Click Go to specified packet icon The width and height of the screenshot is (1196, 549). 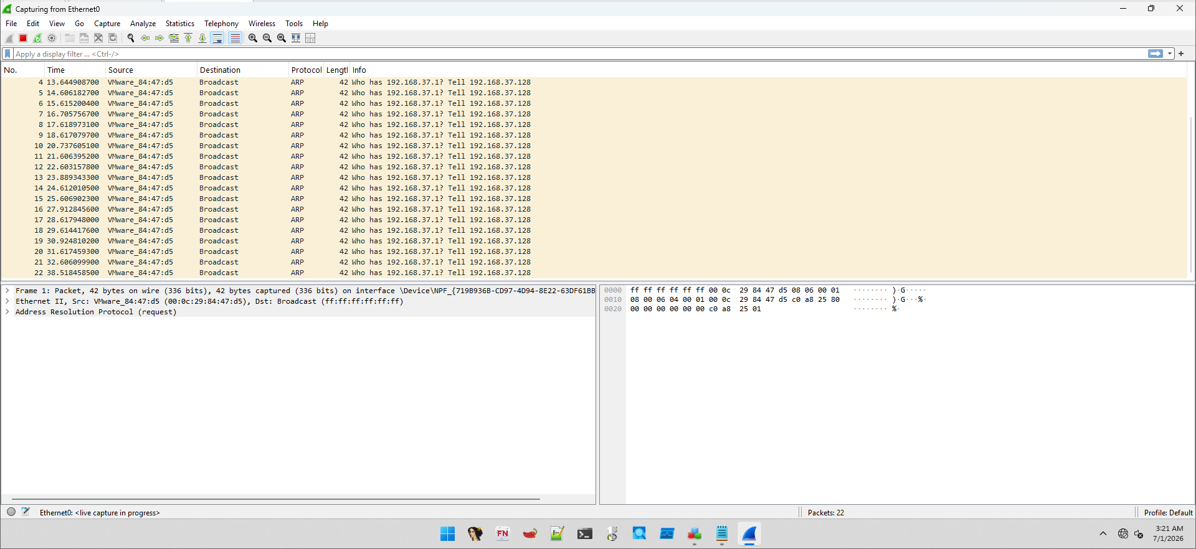coord(174,38)
